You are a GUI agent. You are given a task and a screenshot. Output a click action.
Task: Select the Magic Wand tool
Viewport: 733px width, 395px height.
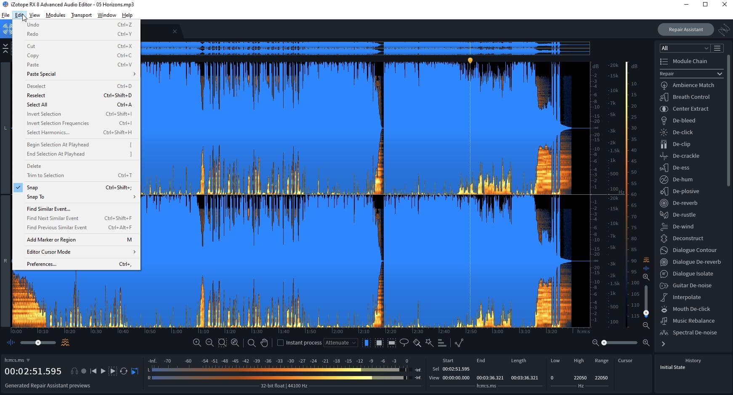[429, 343]
